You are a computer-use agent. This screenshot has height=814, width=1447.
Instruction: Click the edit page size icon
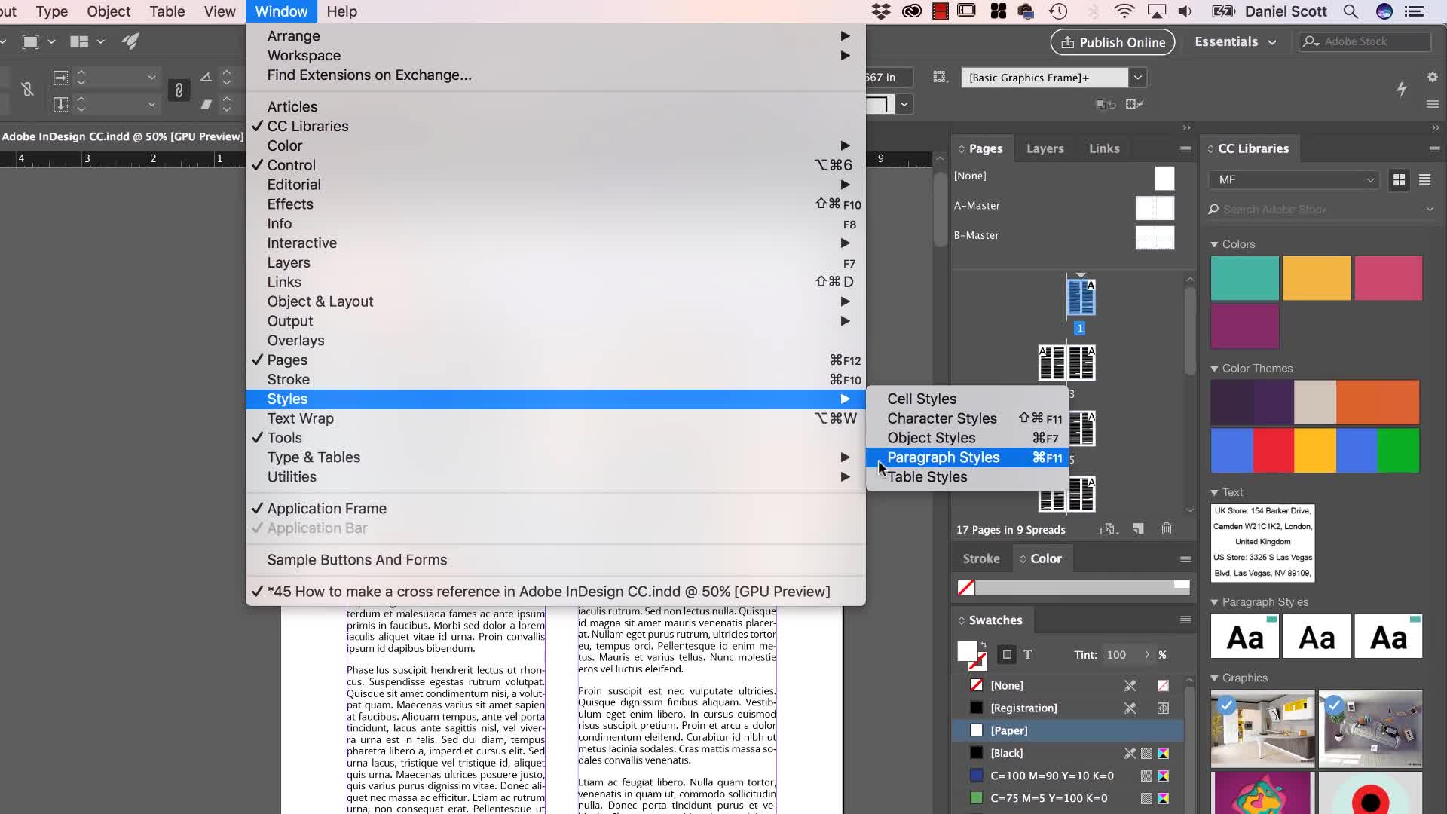pos(1108,529)
